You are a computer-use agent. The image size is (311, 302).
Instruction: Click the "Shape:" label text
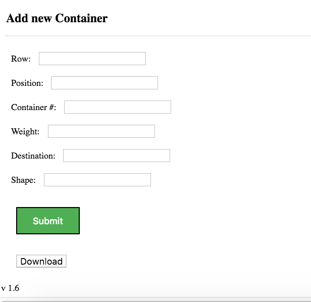pos(23,180)
